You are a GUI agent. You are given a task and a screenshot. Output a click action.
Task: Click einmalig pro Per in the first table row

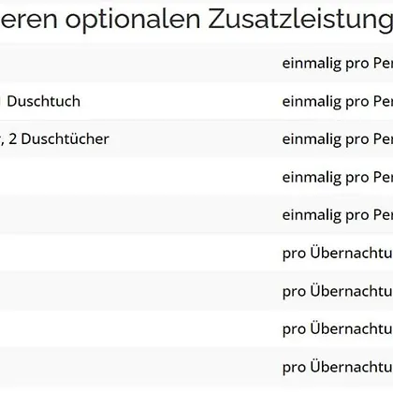(x=338, y=64)
